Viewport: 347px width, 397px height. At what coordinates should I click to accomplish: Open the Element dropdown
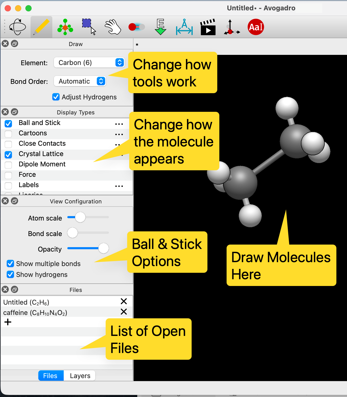pyautogui.click(x=89, y=62)
